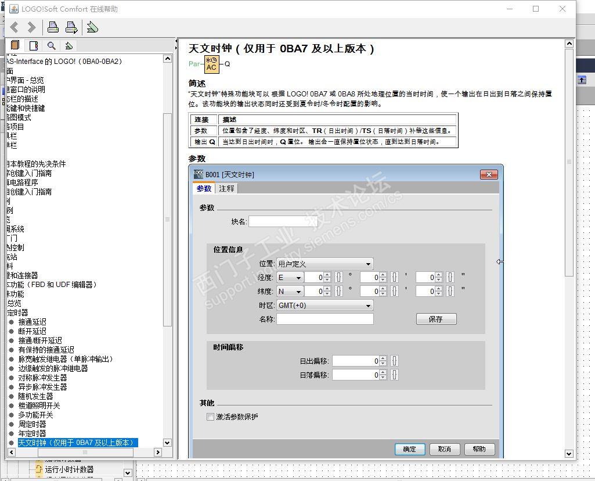Adjust the longitude degrees stepper
Viewport: 595px width, 481px height.
[x=327, y=278]
